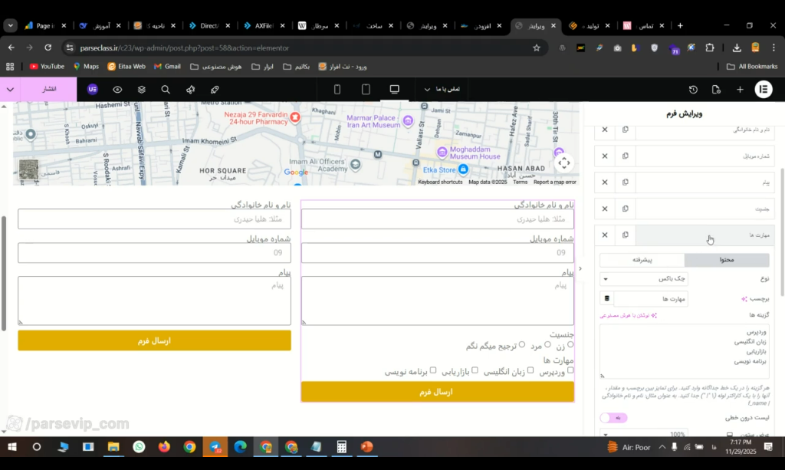Click the editor panel collapse arrow
The width and height of the screenshot is (785, 470).
[x=580, y=269]
